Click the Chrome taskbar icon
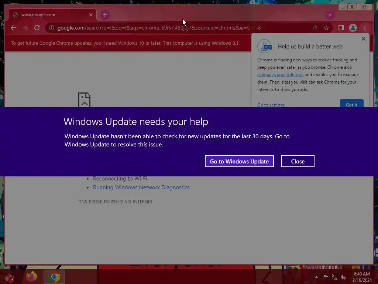 tap(54, 277)
